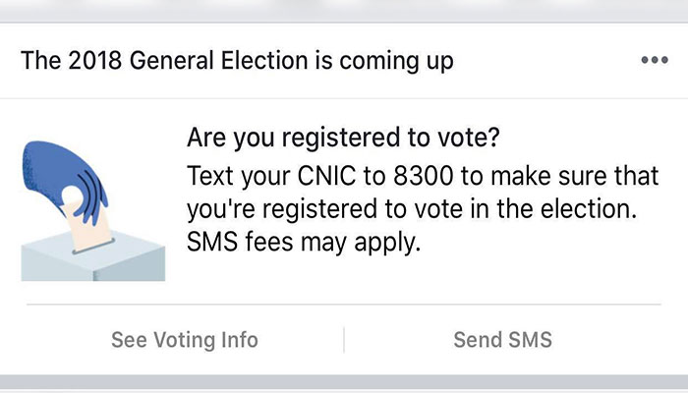Open See Voting Info
Viewport: 688px width, 393px height.
point(185,340)
